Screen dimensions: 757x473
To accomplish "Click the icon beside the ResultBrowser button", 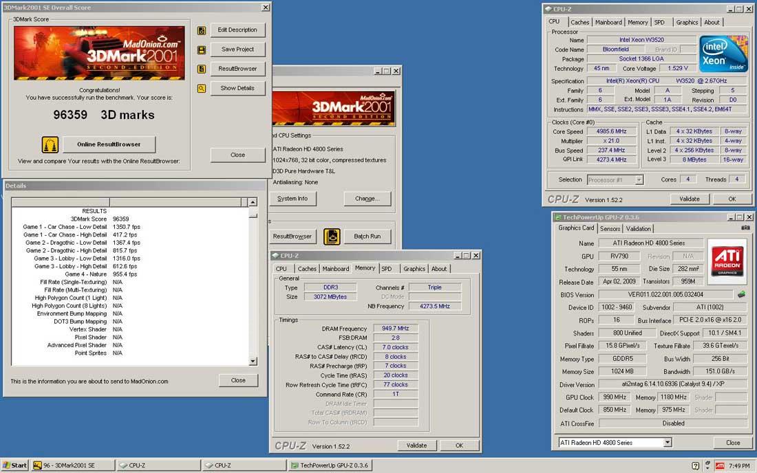I will [x=202, y=69].
